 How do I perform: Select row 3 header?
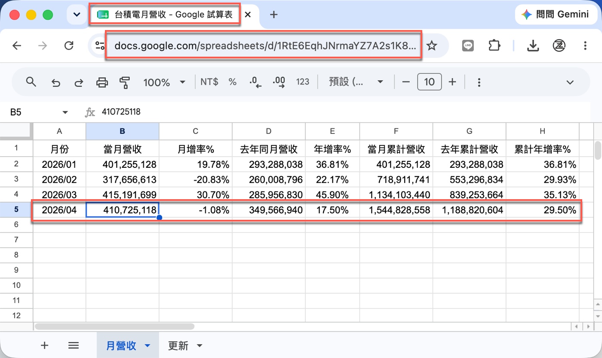click(17, 179)
